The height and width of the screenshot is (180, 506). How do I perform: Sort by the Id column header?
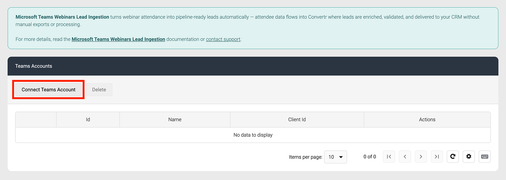[88, 119]
